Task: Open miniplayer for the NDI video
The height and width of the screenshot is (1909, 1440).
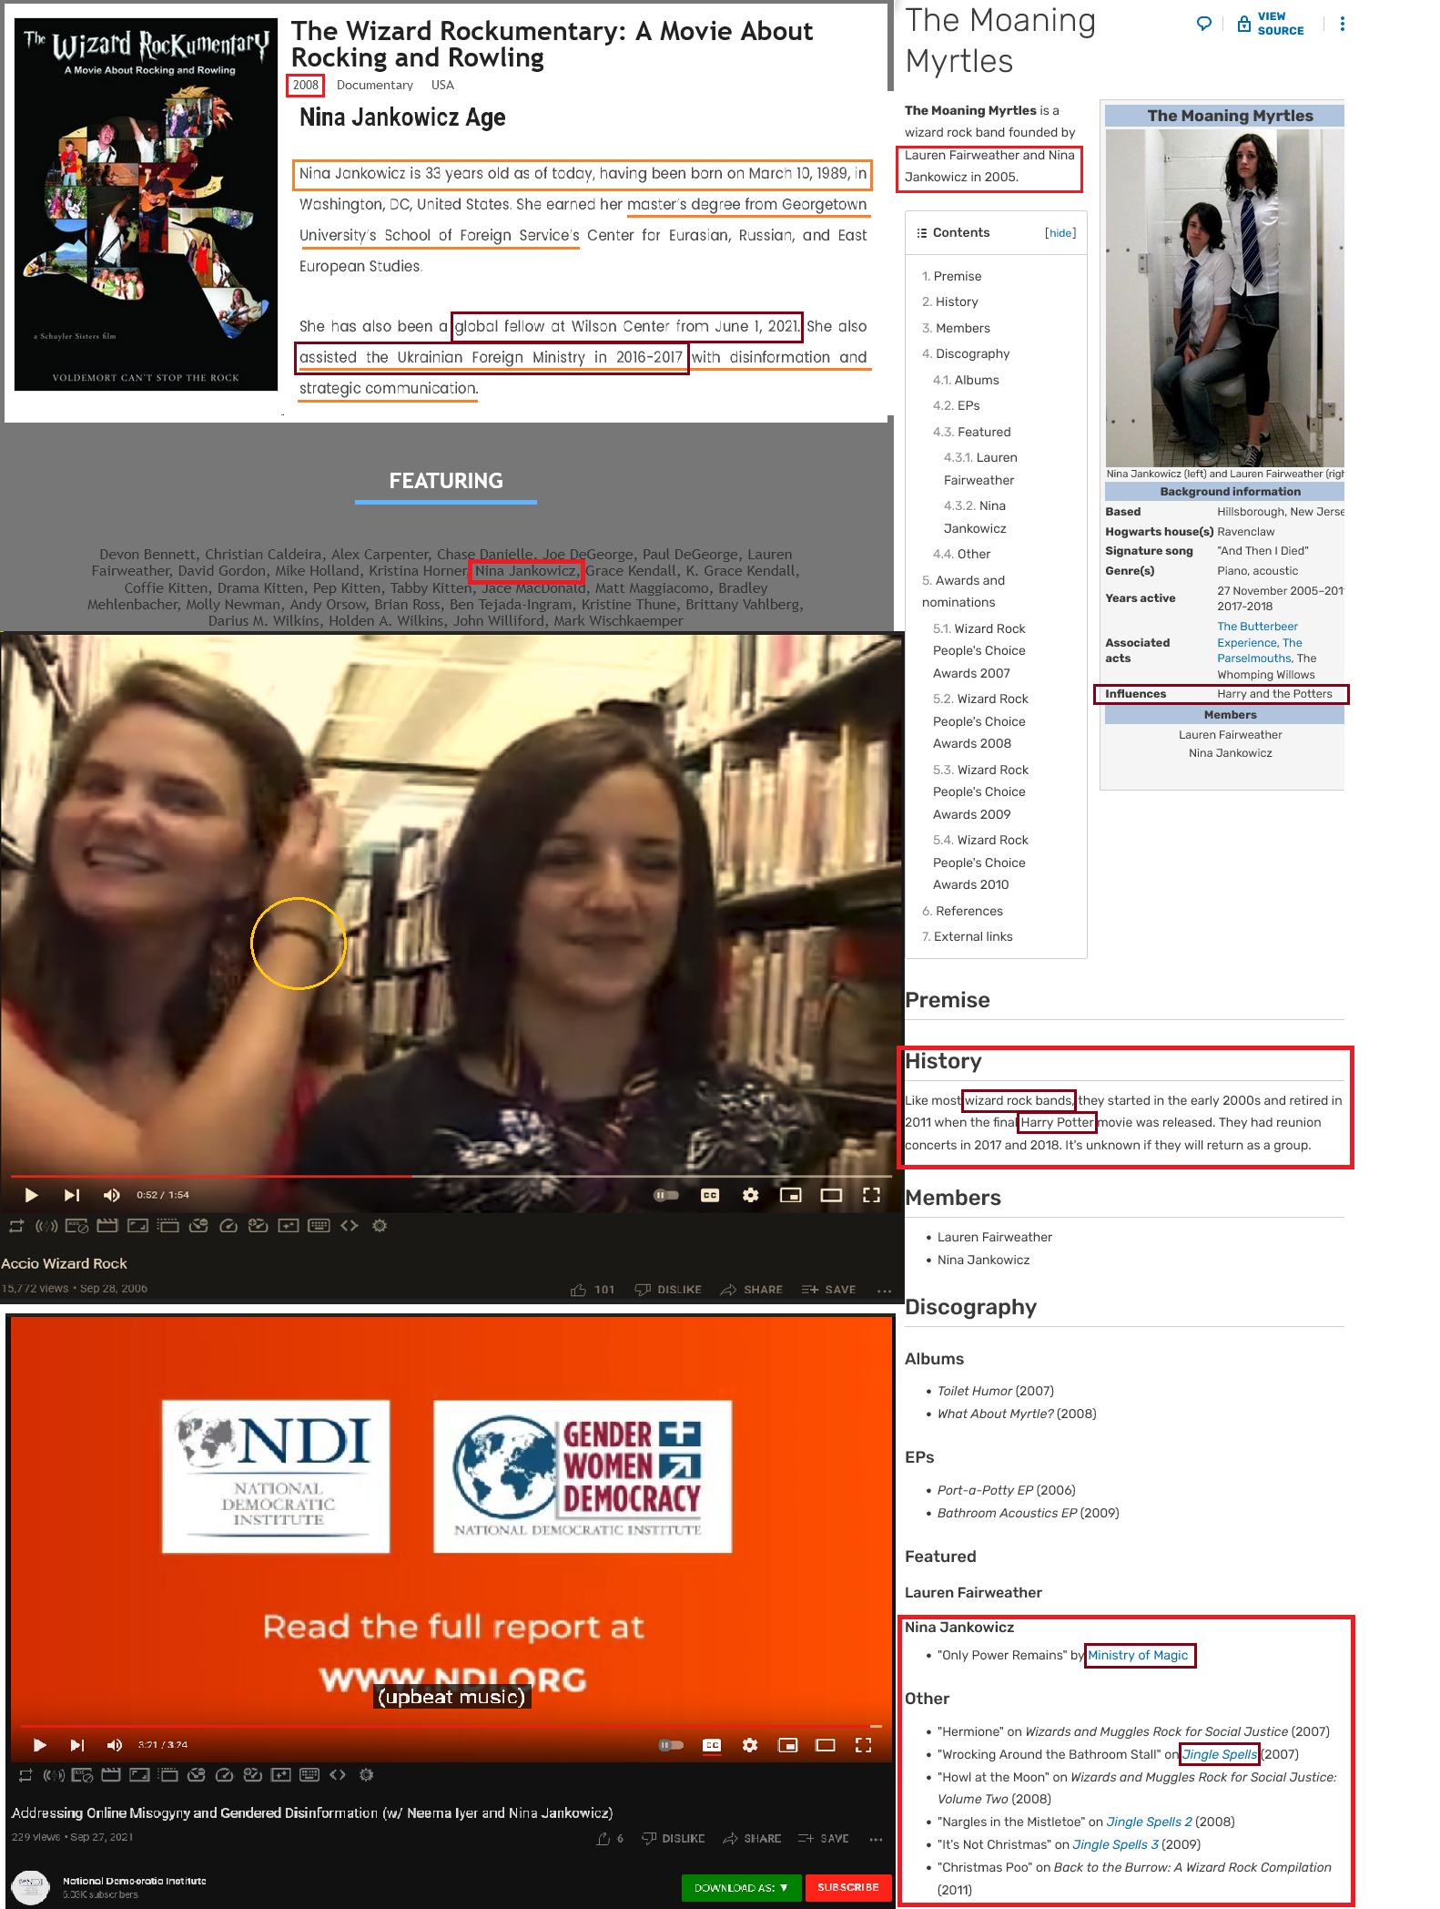Action: (x=788, y=1745)
